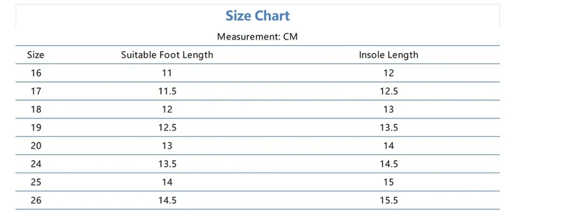Screen dimensions: 577x212
Task: Select size 18 row label
Action: 36,110
